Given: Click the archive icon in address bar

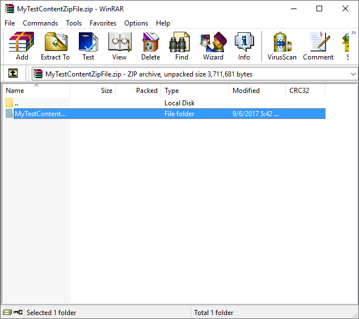Looking at the screenshot, I should tap(38, 74).
